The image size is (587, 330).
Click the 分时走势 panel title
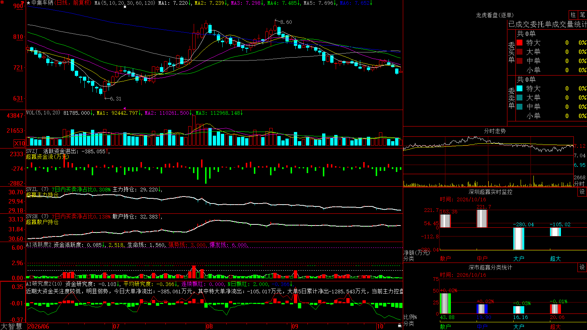click(x=495, y=131)
